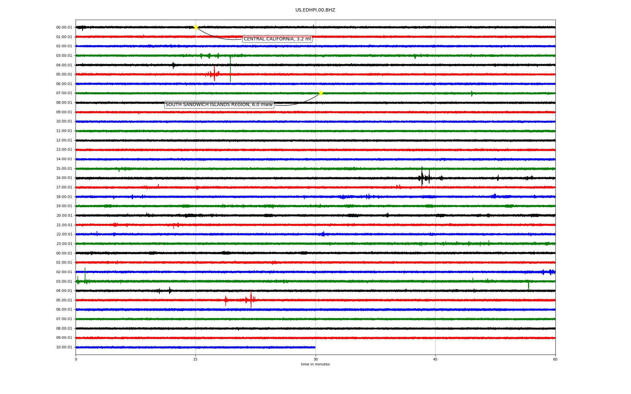Click the red event on the second 05:00:01 trace
Viewport: 631px width, 394px height.
coord(251,299)
